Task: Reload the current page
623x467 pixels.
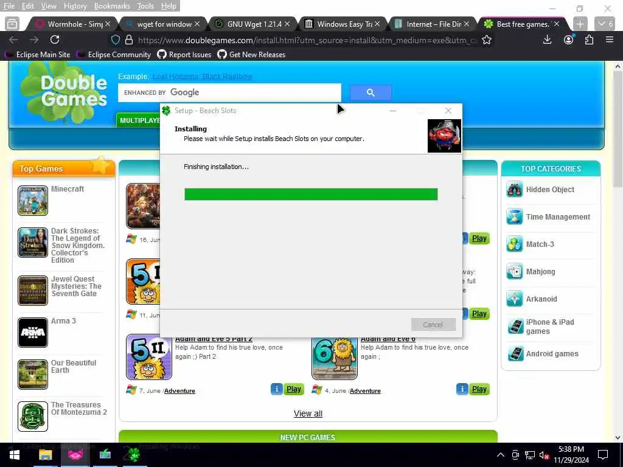Action: 55,40
